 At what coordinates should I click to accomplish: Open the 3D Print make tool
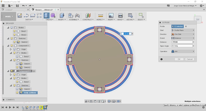120,16
